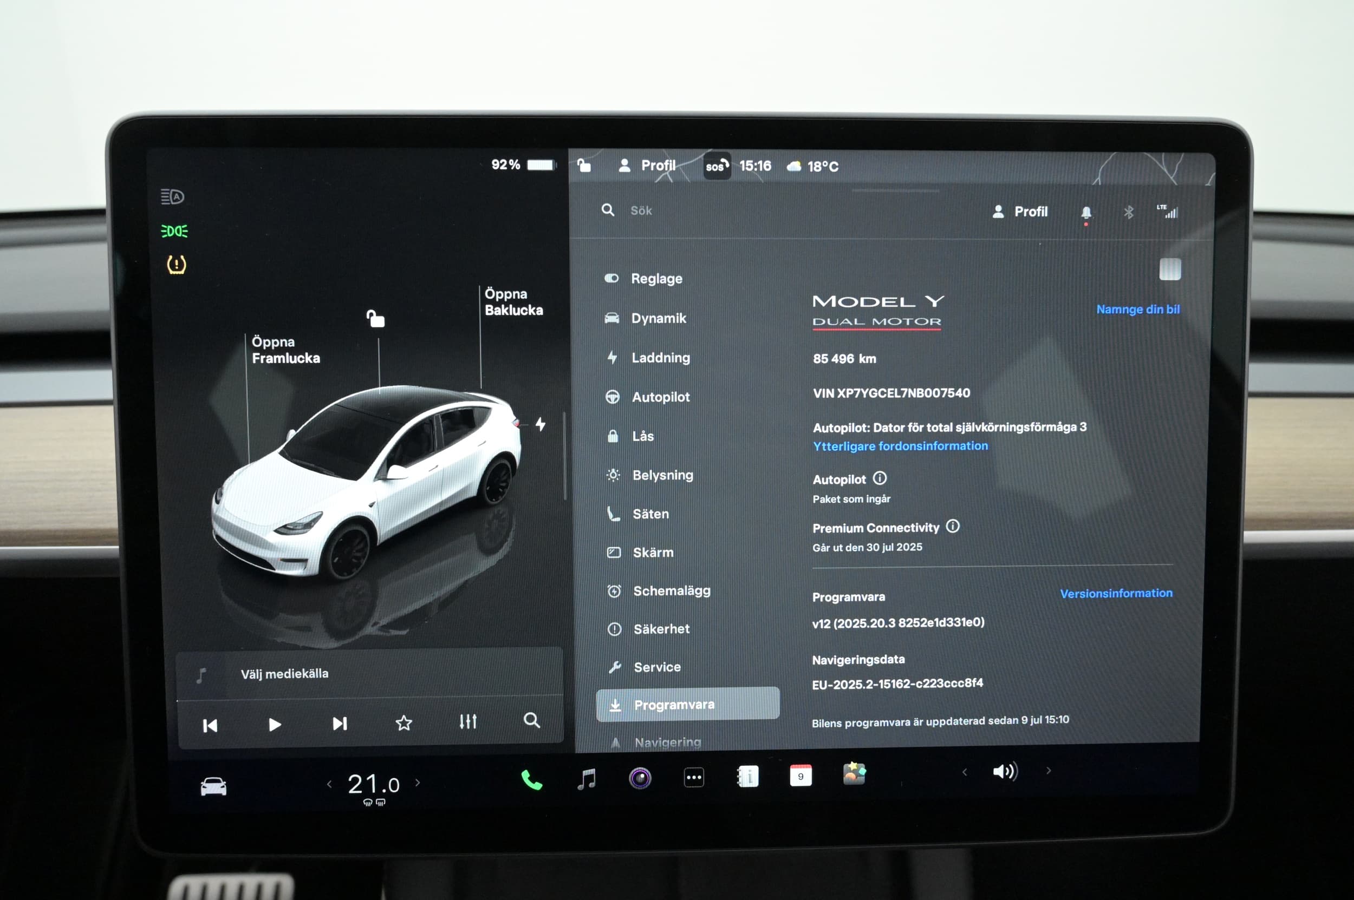This screenshot has height=900, width=1354.
Task: Tap the lock icon above the car
Action: [x=376, y=318]
